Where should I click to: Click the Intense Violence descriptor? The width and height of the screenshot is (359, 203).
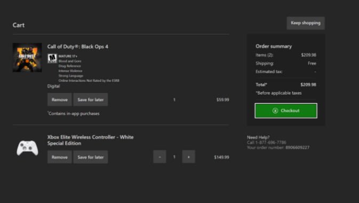(70, 71)
